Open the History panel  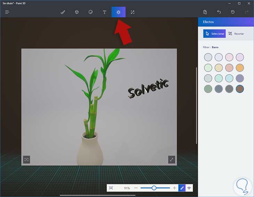(x=233, y=12)
